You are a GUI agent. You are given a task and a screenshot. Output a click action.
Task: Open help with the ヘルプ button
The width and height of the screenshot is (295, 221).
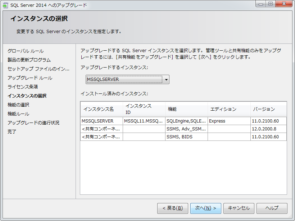[x=272, y=208]
